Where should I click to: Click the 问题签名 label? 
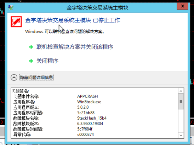tap(20, 91)
